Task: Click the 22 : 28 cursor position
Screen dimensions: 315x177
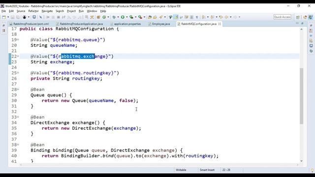Action: (226, 170)
